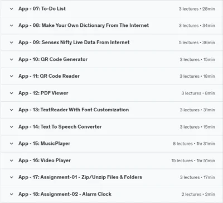Select App - 12: PDF Viewer title text
The width and height of the screenshot is (223, 203).
click(43, 93)
